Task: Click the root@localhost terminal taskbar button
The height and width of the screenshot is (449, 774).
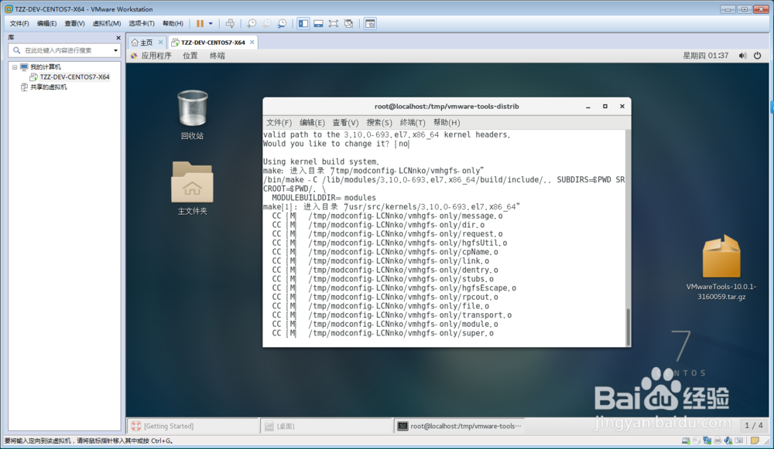Action: (x=460, y=426)
